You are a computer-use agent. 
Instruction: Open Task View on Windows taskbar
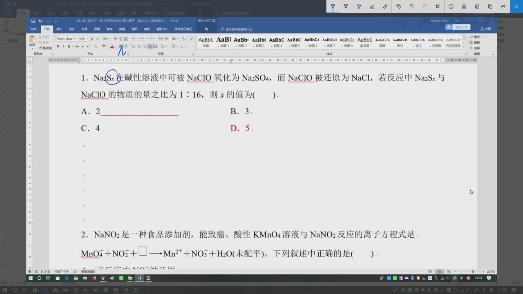[x=48, y=278]
